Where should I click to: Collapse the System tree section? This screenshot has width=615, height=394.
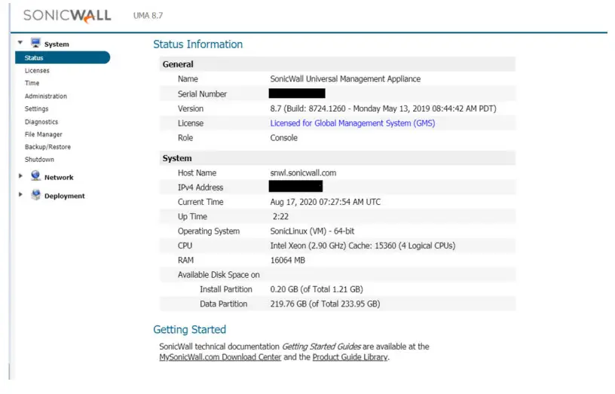pos(20,43)
